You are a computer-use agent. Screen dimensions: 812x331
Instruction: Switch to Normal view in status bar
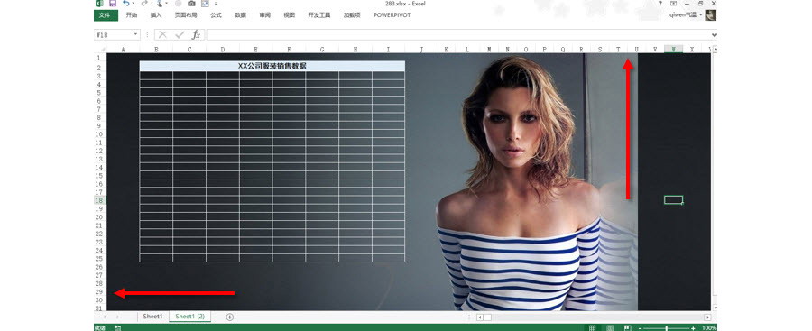593,328
